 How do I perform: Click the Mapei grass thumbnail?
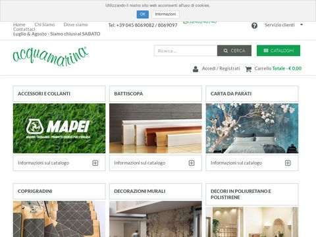(x=59, y=128)
